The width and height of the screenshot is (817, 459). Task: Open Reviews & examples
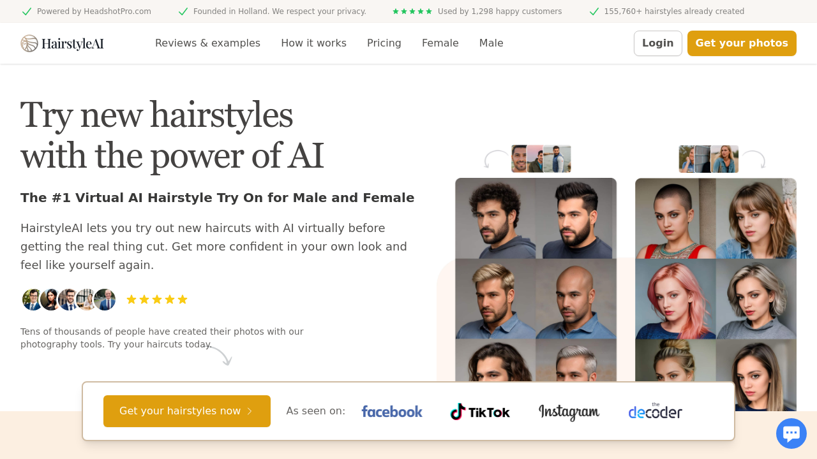point(207,43)
